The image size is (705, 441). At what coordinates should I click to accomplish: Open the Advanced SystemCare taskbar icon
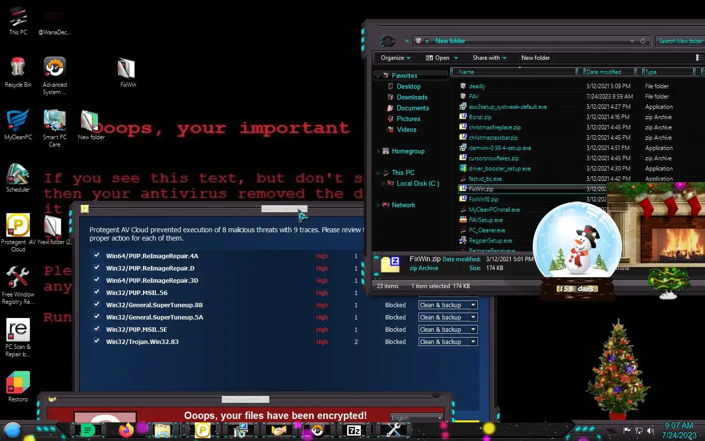317,430
